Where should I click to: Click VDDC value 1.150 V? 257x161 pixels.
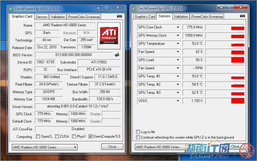click(193, 101)
